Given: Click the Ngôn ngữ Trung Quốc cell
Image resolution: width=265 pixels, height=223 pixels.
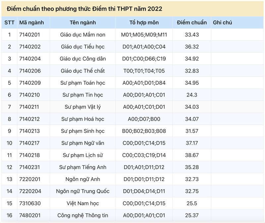Looking at the screenshot, I should coord(83,191).
